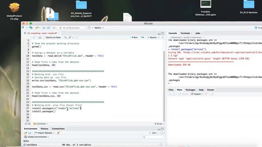Click the Compile Report notebook icon
This screenshot has width=262, height=147.
[x=77, y=37]
